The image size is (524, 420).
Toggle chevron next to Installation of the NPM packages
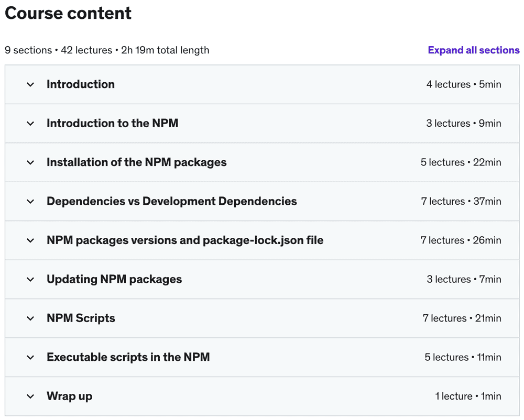30,162
